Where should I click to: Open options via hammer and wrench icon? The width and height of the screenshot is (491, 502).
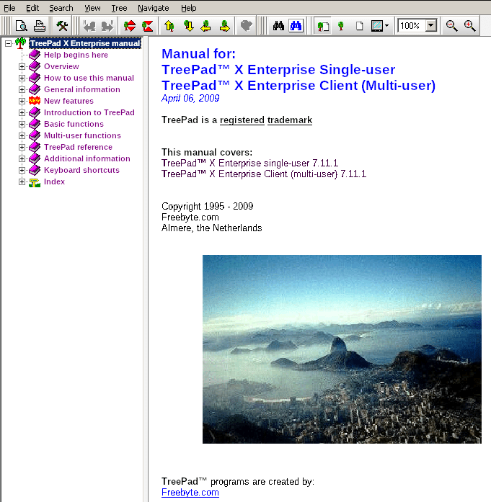tap(62, 26)
